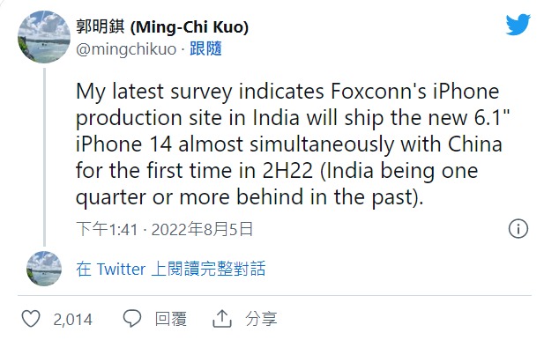
Task: Click the 2,014 likes count
Action: [73, 320]
